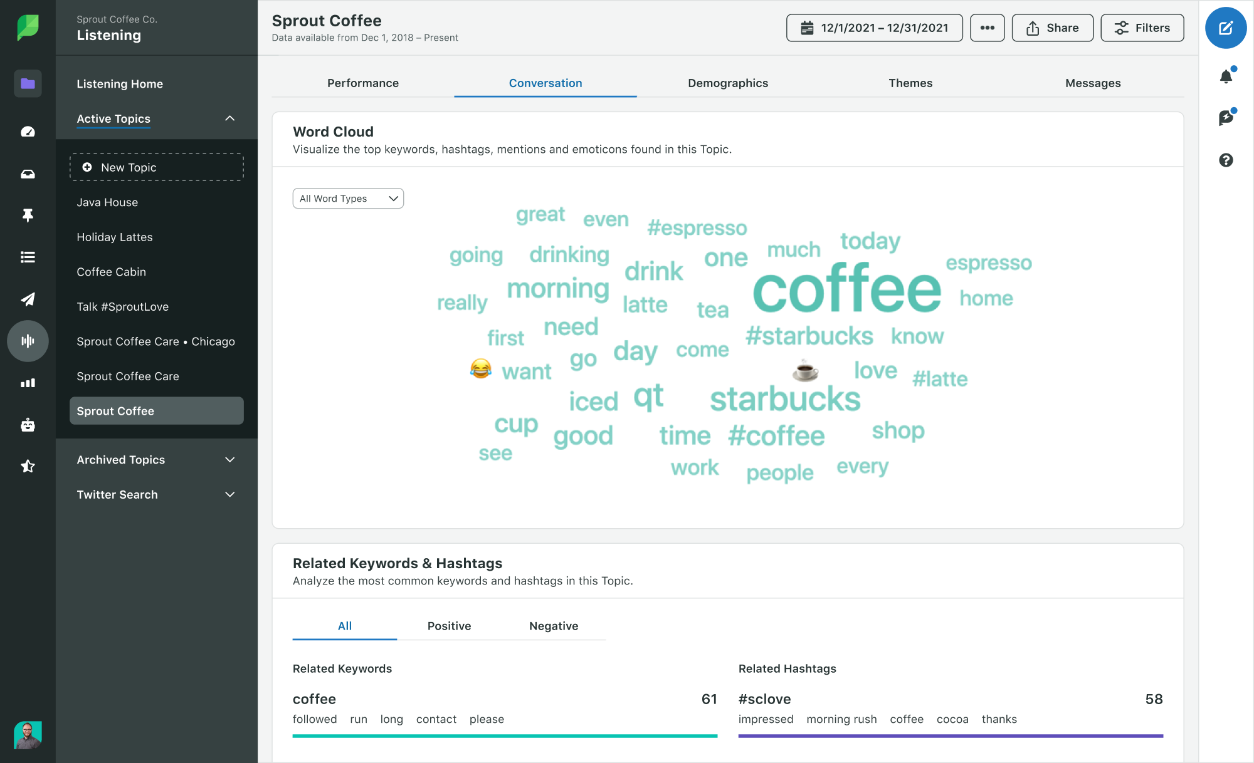Image resolution: width=1254 pixels, height=763 pixels.
Task: Click the publishing paper plane icon
Action: (x=27, y=299)
